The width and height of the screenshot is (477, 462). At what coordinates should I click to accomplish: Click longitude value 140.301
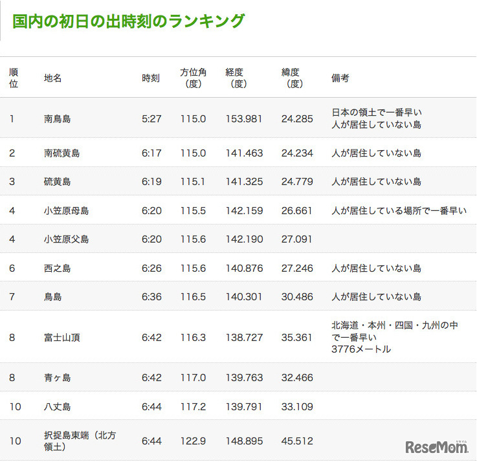(244, 296)
